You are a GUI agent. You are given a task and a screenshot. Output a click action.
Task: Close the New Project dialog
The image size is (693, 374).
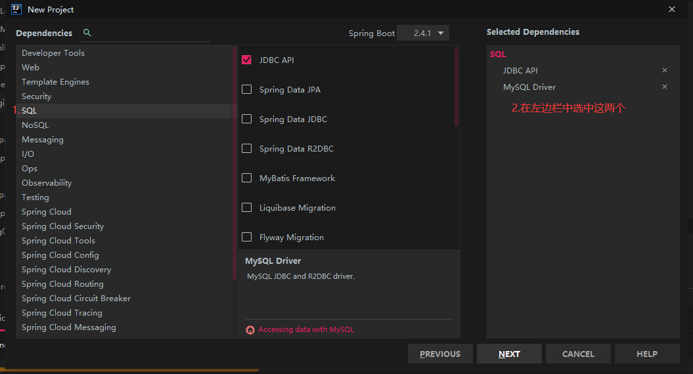[672, 9]
